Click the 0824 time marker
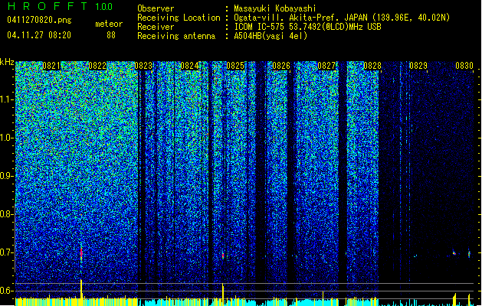Viewport: 482px width, 306px height. click(x=189, y=66)
